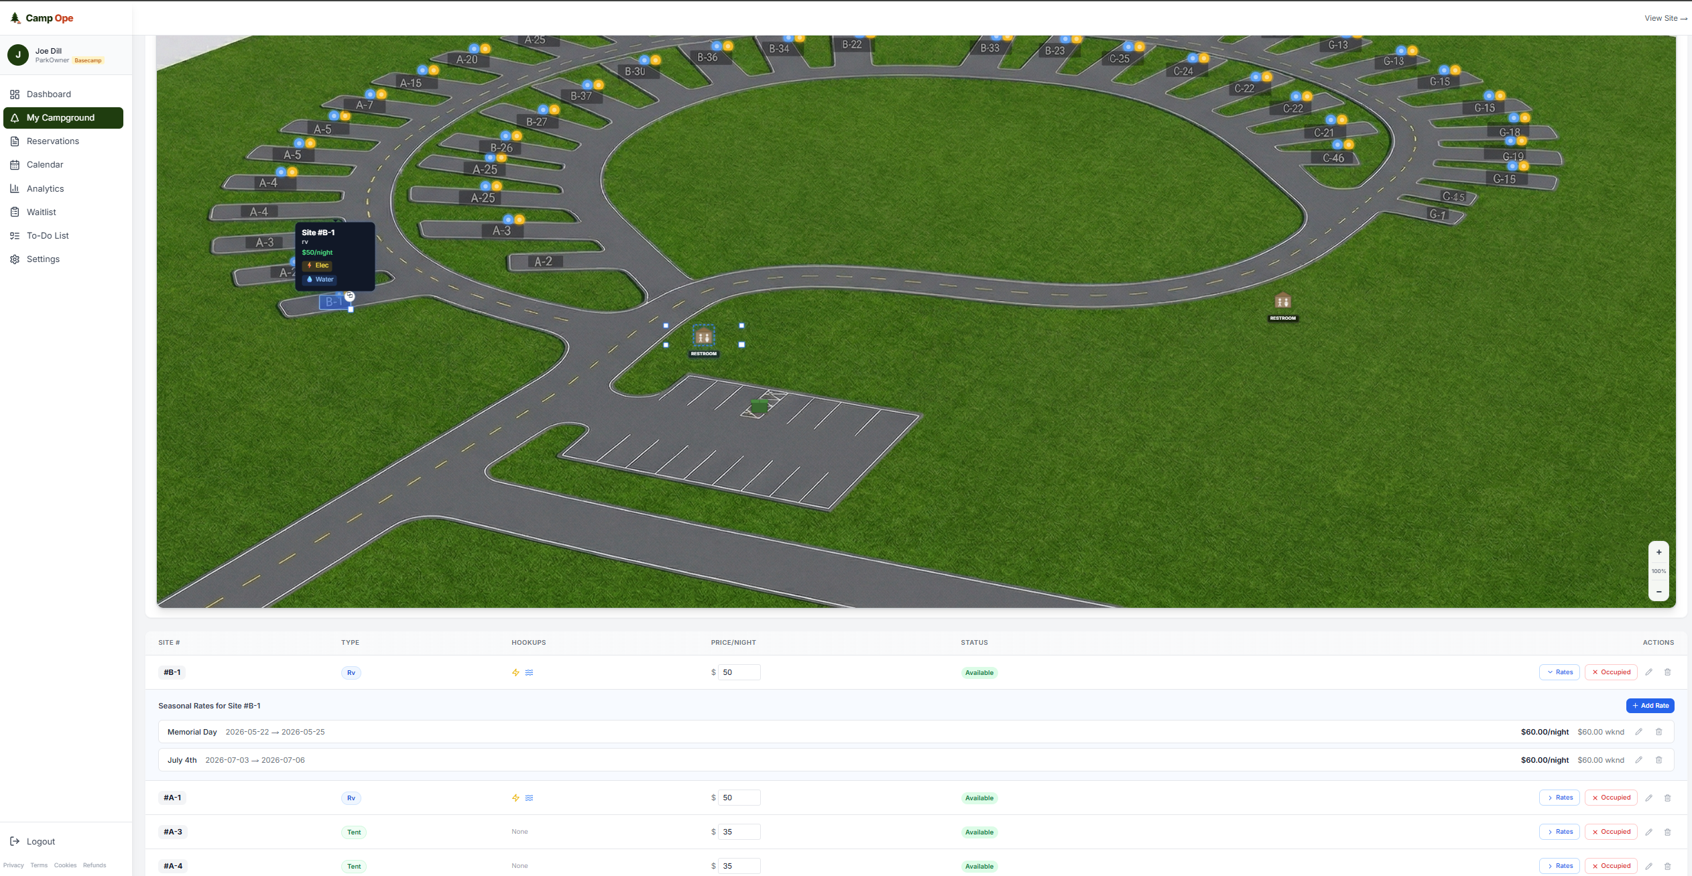
Task: Expand Rates for site #A-3
Action: click(1559, 832)
